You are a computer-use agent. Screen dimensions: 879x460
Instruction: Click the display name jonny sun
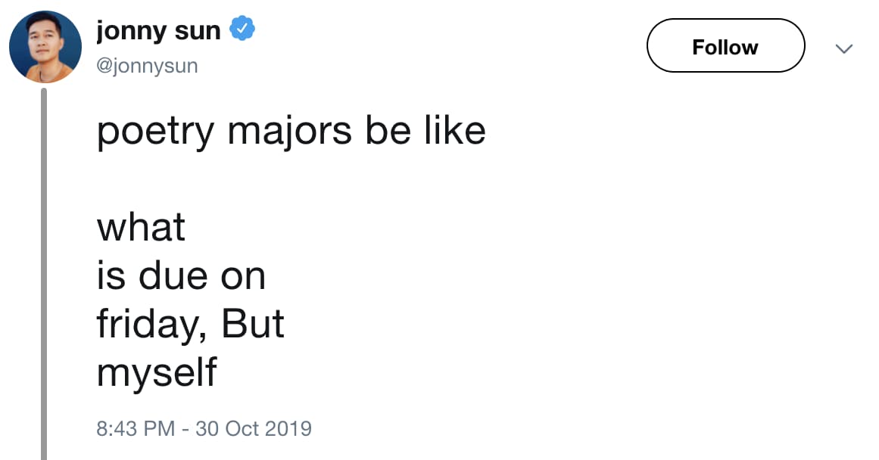pos(158,30)
